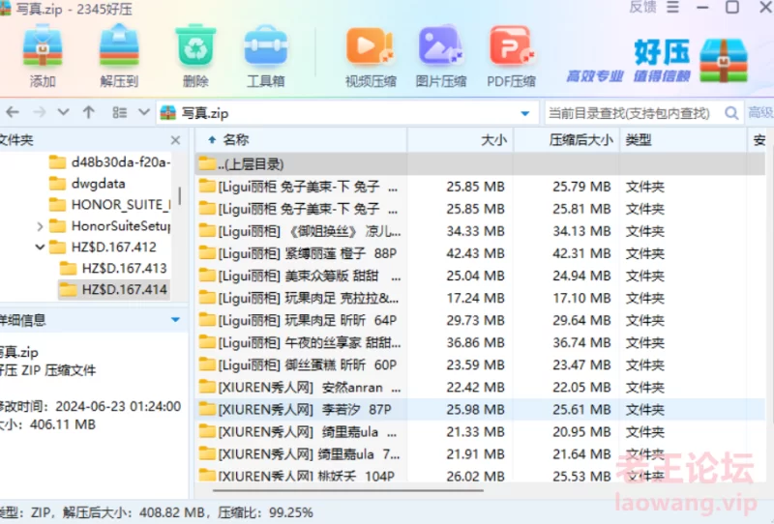Click the 反馈 feedback link
The height and width of the screenshot is (524, 774).
click(x=642, y=8)
